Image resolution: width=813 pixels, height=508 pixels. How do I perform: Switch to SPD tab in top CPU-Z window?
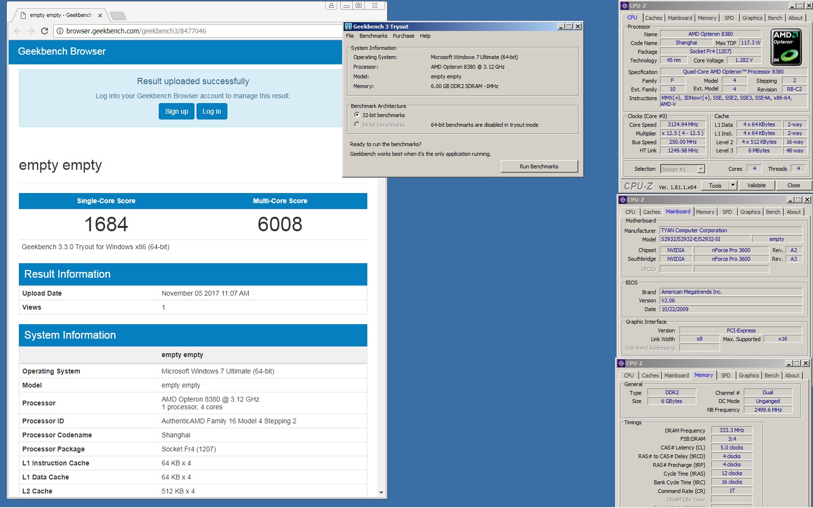coord(729,18)
